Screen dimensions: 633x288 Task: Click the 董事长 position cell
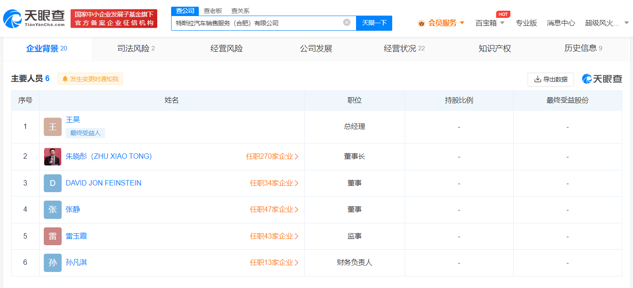[355, 156]
